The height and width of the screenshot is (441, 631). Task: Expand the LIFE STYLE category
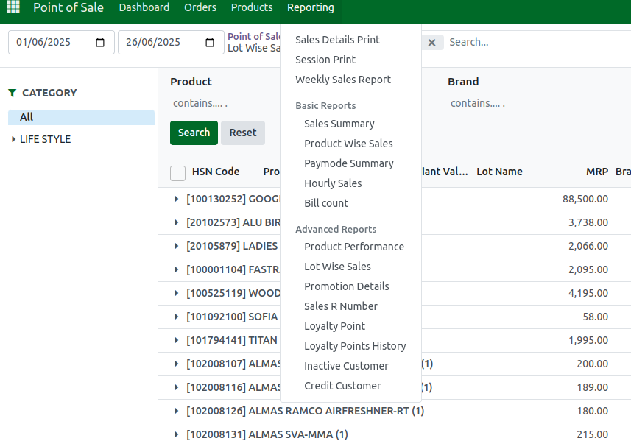click(x=13, y=139)
